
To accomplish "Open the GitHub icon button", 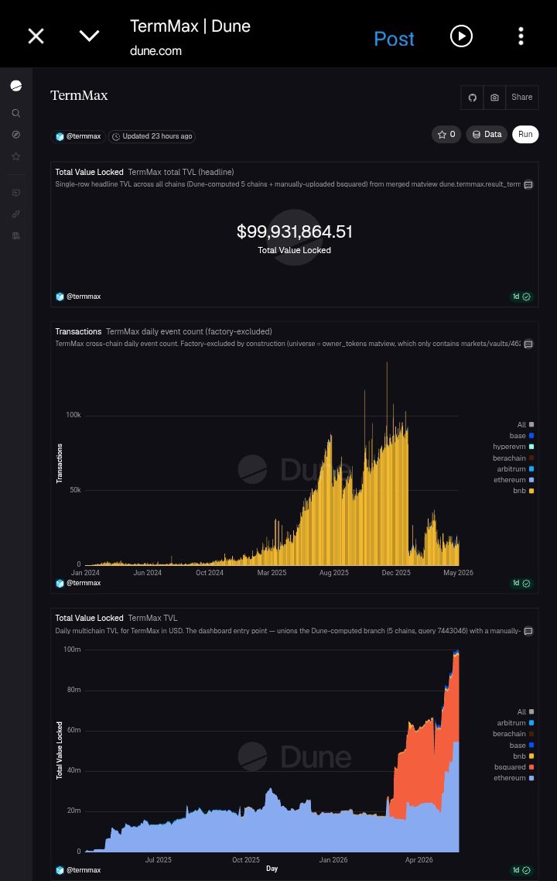I will pos(472,98).
